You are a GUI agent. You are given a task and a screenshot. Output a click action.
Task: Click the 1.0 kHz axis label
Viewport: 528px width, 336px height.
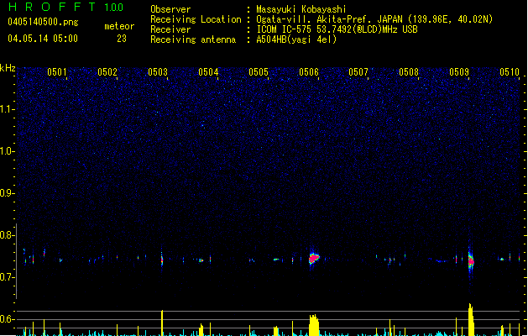click(7, 151)
